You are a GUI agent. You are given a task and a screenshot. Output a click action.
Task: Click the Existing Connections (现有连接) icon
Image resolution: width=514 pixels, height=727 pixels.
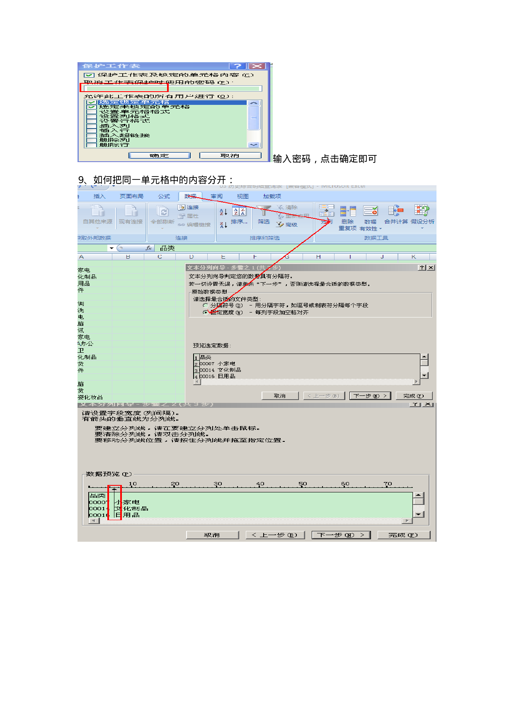tap(131, 211)
